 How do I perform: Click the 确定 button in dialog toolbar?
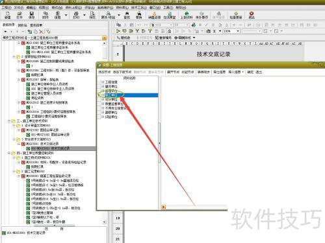[250, 72]
